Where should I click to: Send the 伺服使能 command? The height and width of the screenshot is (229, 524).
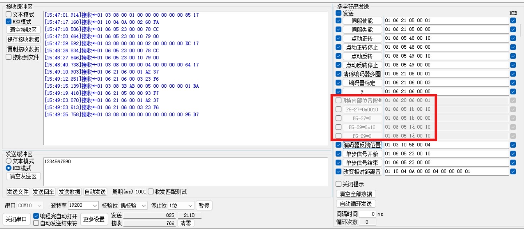362,21
